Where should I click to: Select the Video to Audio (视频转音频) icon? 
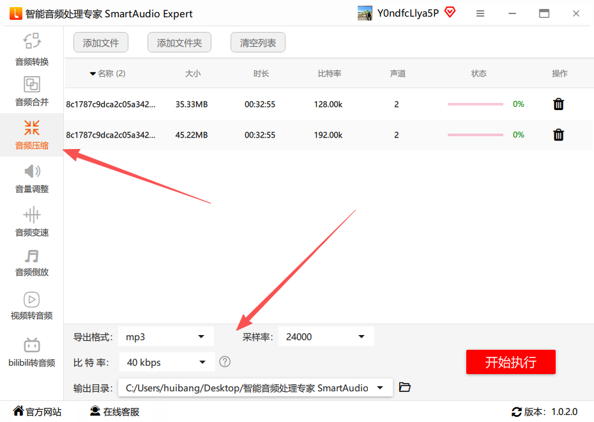(x=32, y=305)
